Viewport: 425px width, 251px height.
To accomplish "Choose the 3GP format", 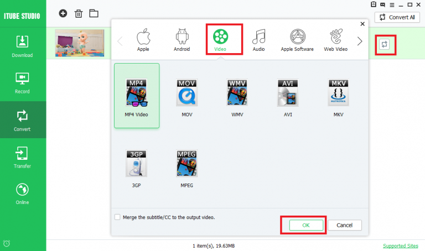I will click(x=136, y=169).
